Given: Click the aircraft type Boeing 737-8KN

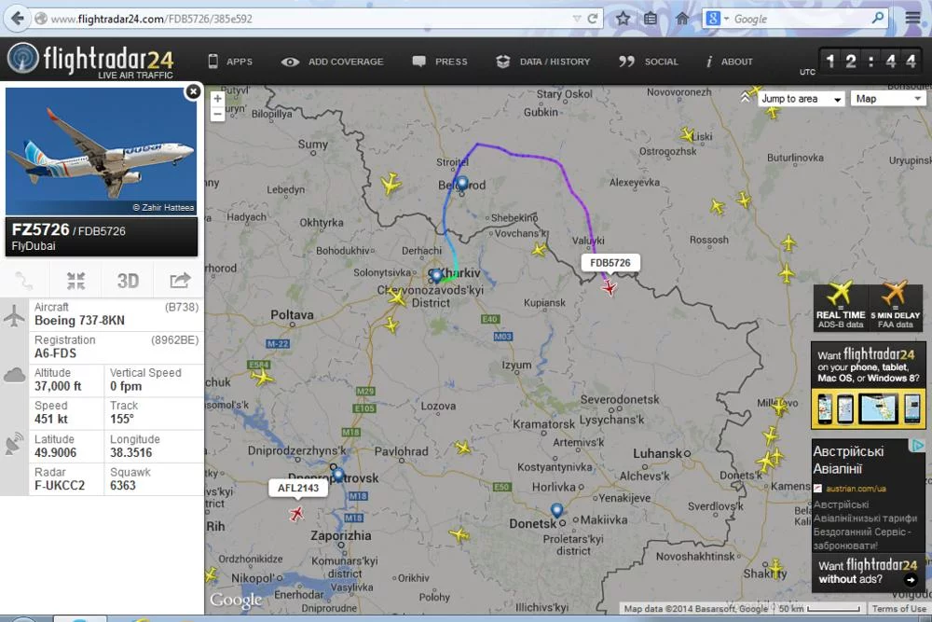Looking at the screenshot, I should [79, 321].
